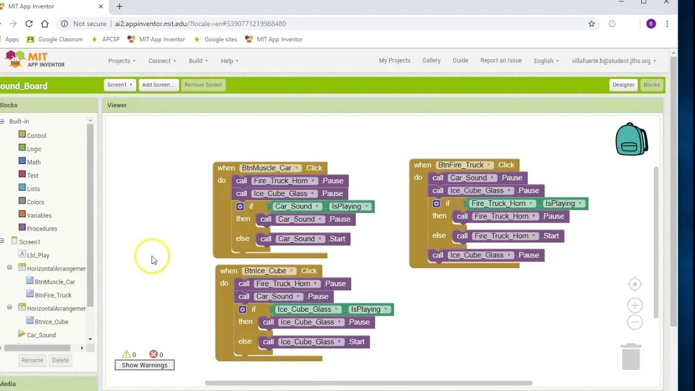The width and height of the screenshot is (695, 391).
Task: Rename the selected component
Action: tap(32, 360)
